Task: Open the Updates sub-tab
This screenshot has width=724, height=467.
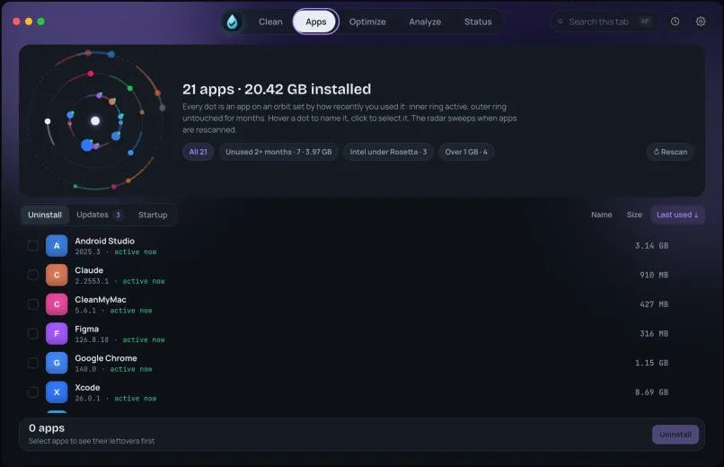Action: tap(100, 215)
